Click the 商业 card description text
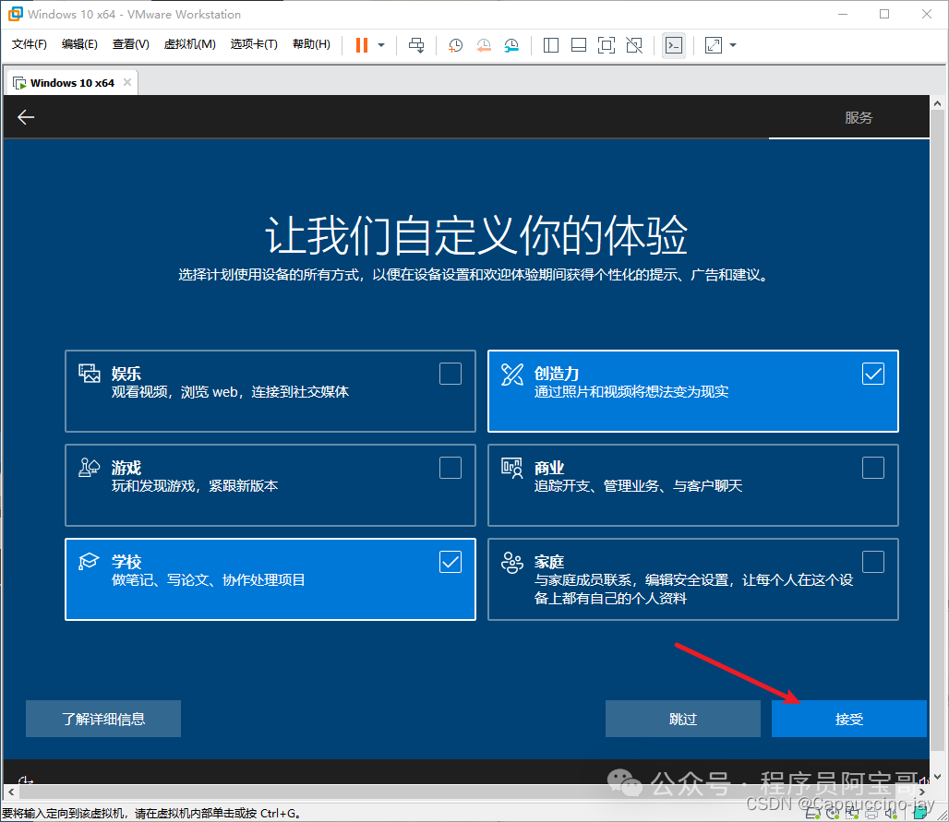Screen dimensions: 949x822 click(x=638, y=485)
